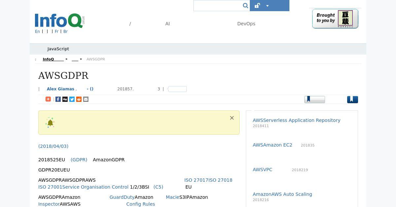Share the article by email icon
This screenshot has height=207, width=396.
[x=86, y=99]
